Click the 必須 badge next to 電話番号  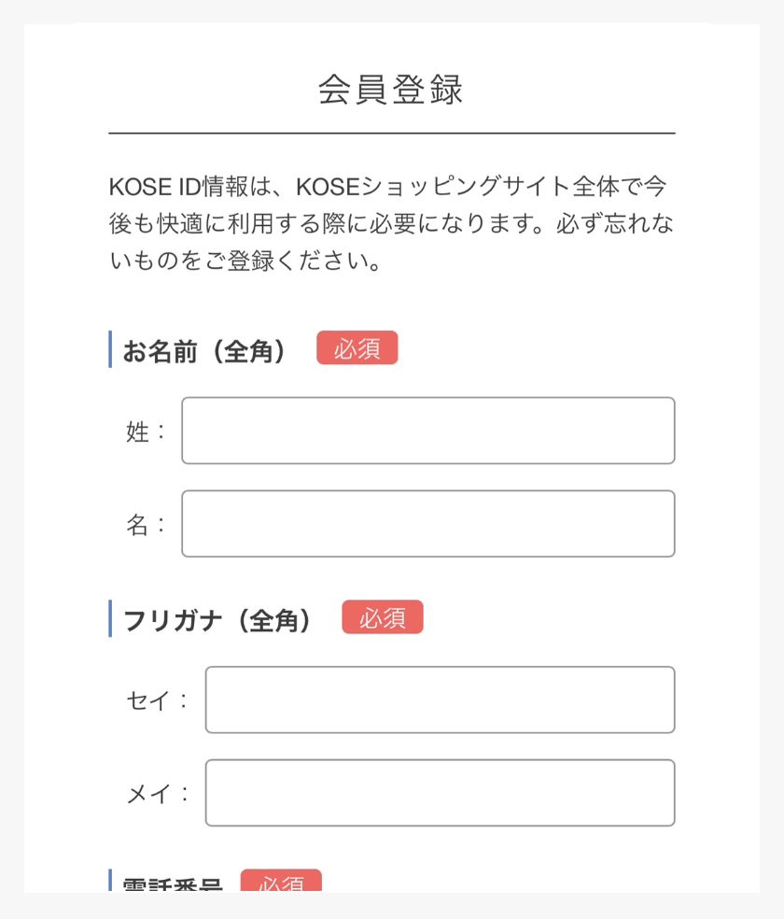pyautogui.click(x=283, y=884)
